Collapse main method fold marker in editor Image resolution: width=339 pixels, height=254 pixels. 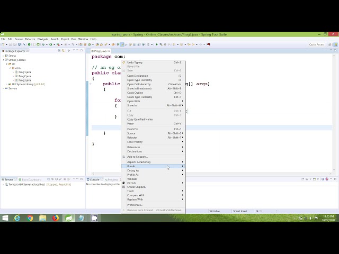tap(91, 84)
